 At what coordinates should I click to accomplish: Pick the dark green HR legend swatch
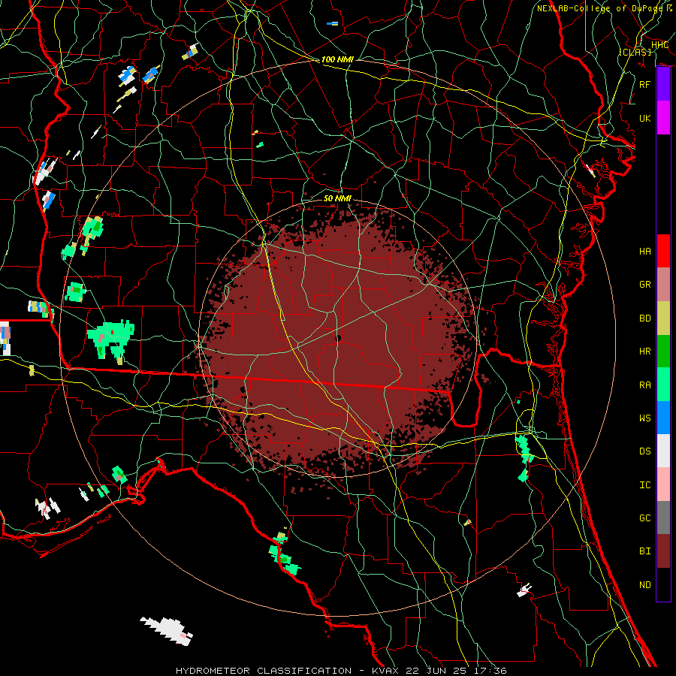click(663, 352)
